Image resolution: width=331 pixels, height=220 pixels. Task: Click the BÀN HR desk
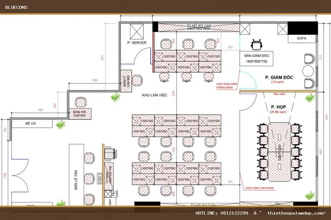(x=80, y=114)
